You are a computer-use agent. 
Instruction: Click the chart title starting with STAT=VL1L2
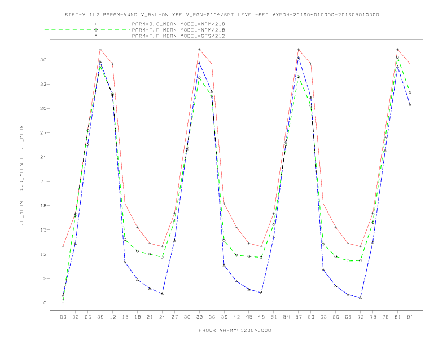[x=222, y=15]
